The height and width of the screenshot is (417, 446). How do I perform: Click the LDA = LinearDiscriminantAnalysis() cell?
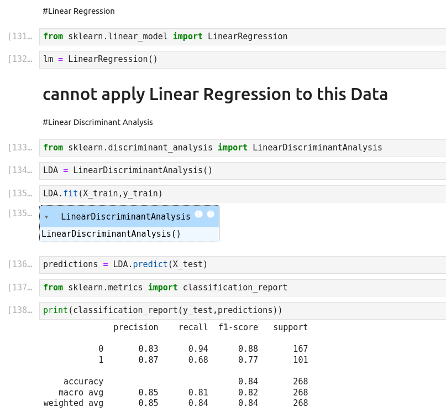pos(242,170)
